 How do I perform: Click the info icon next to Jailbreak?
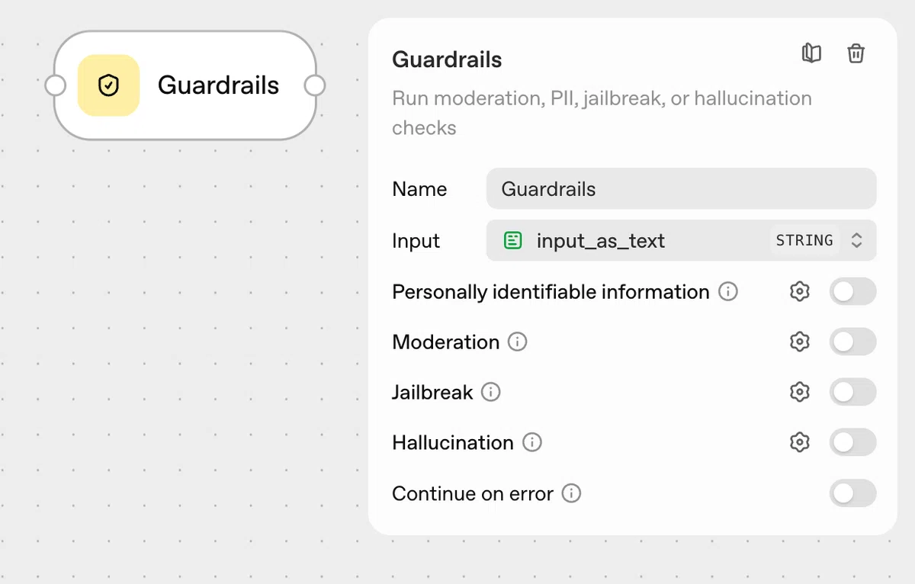tap(491, 392)
